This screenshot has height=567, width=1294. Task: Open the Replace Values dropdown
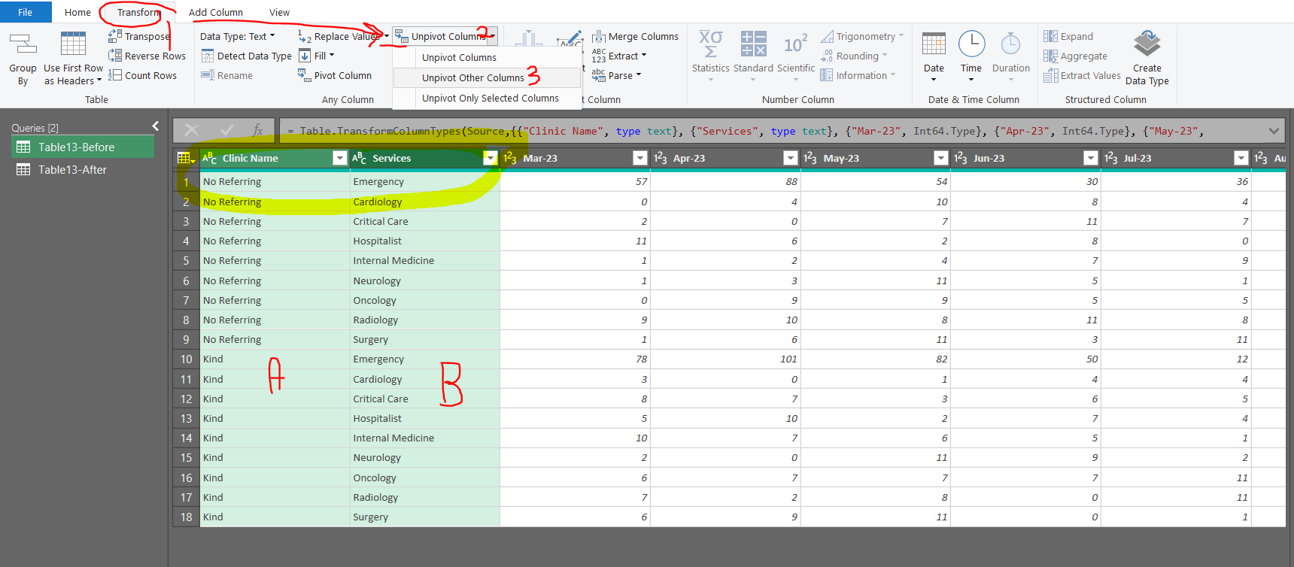386,36
